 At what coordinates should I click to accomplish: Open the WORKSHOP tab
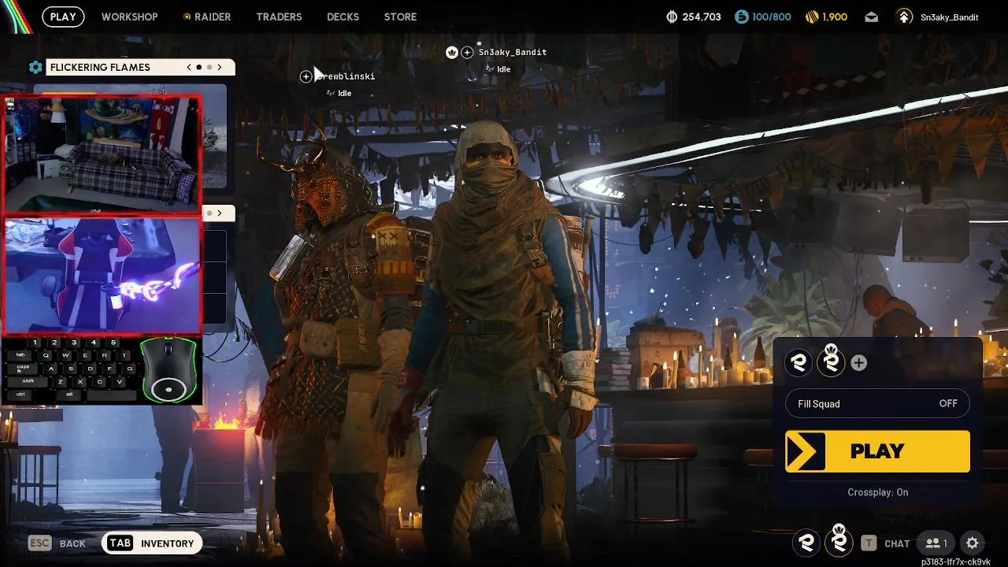pos(129,17)
